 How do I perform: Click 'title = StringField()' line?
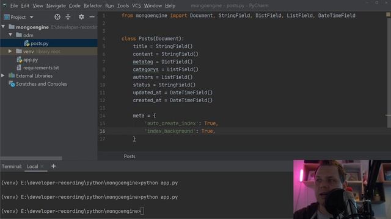coord(163,46)
